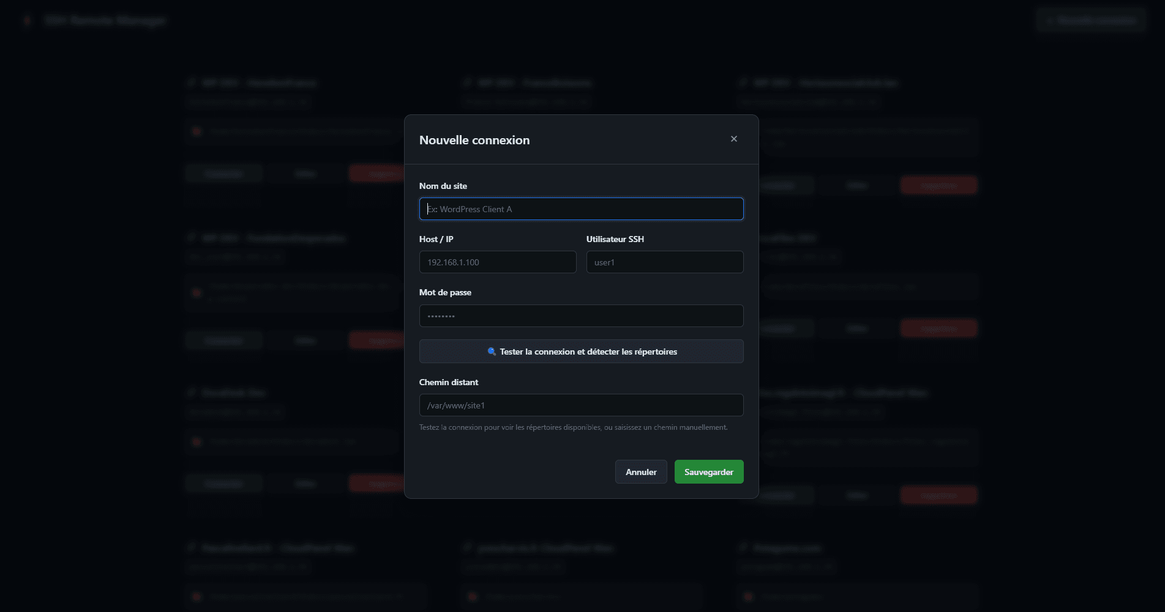Click the Utilisateur SSH label
Screen dimensions: 1165x612
pos(615,239)
